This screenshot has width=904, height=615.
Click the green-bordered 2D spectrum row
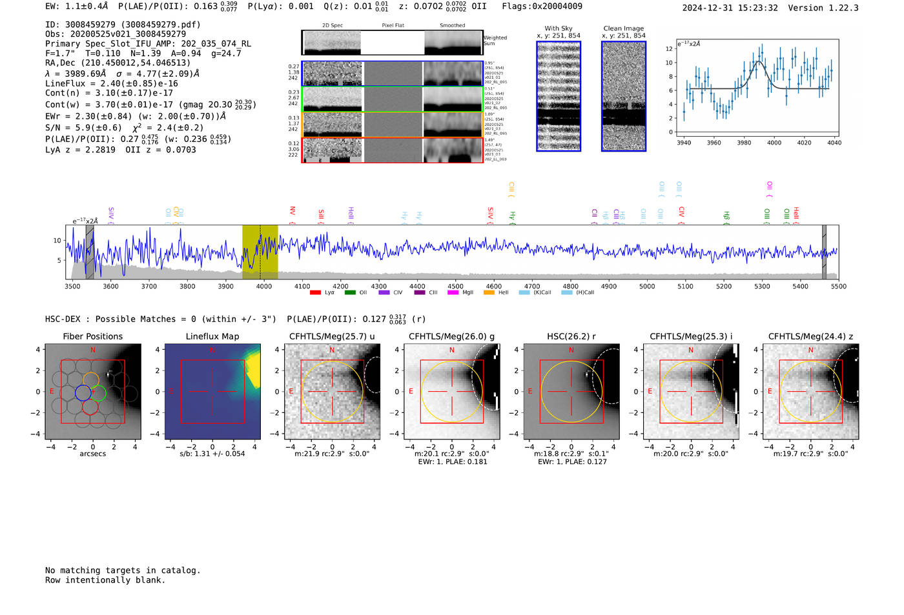pyautogui.click(x=392, y=99)
